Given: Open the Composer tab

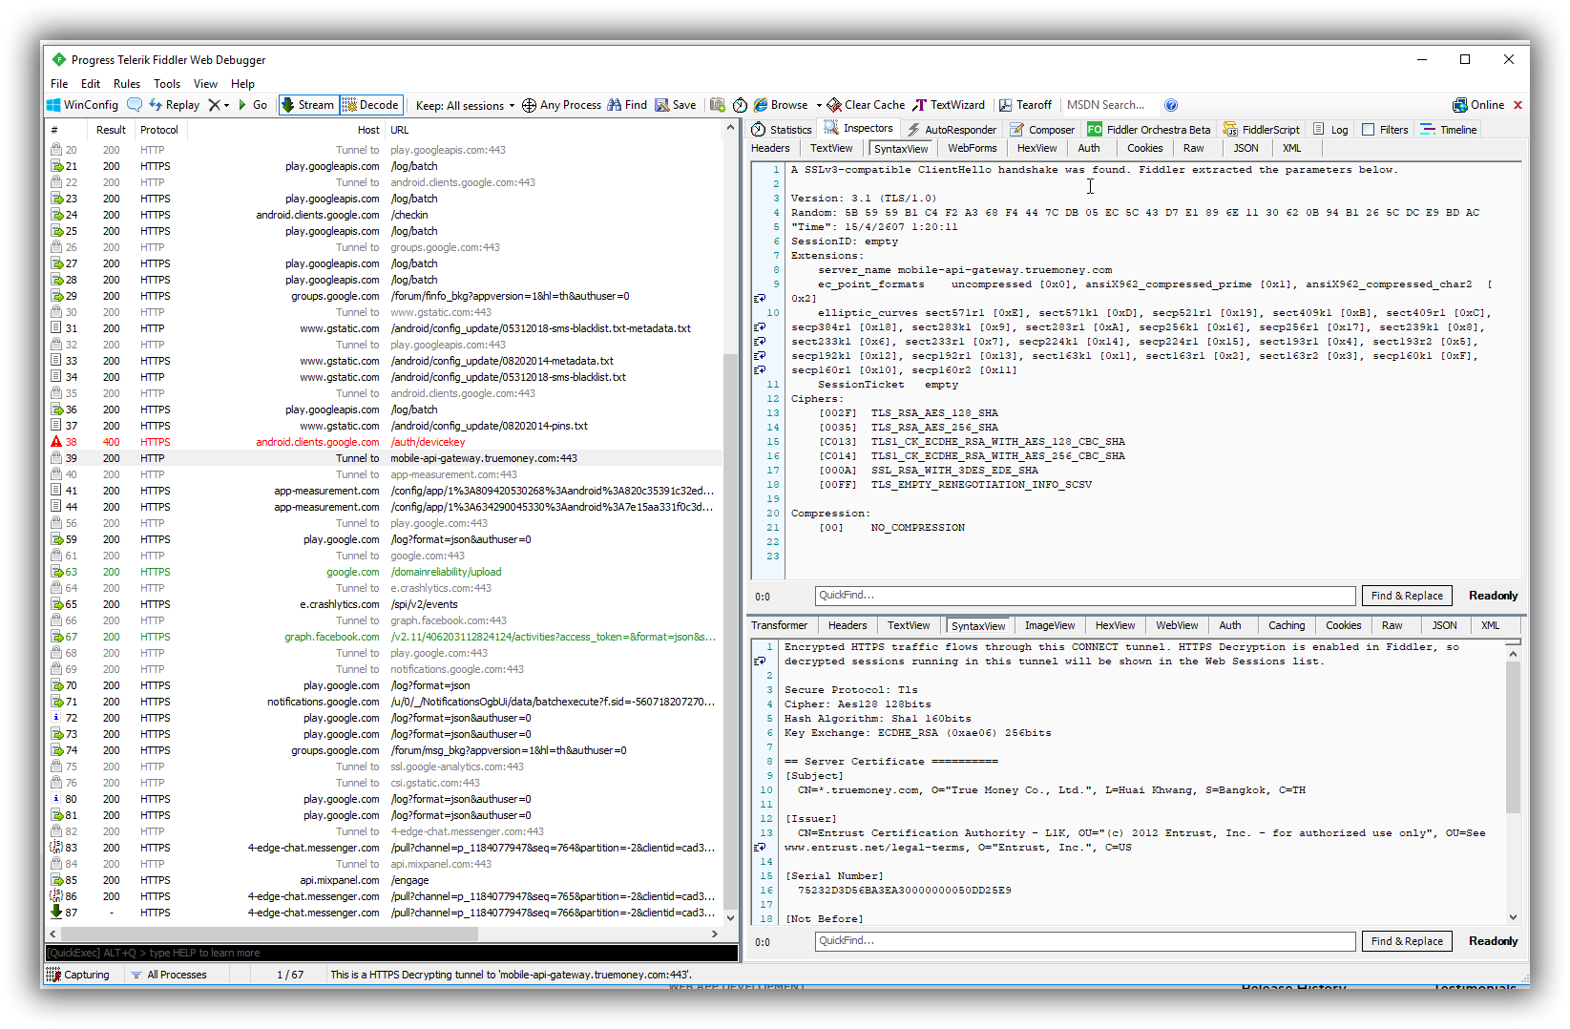Looking at the screenshot, I should coord(1043,130).
